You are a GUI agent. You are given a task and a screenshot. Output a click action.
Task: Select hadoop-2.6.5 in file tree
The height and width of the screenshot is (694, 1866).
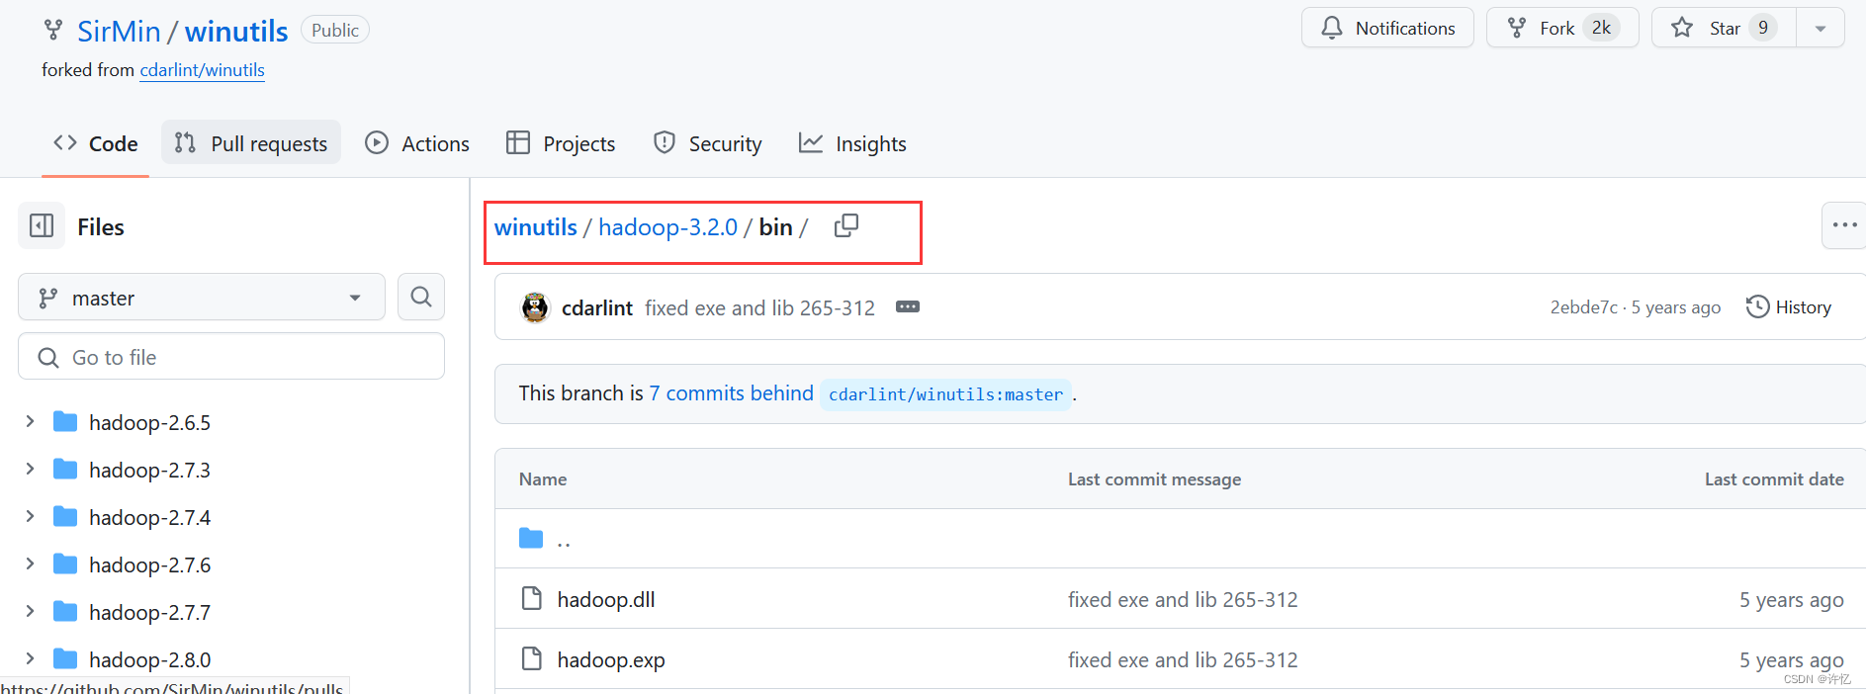pos(149,422)
